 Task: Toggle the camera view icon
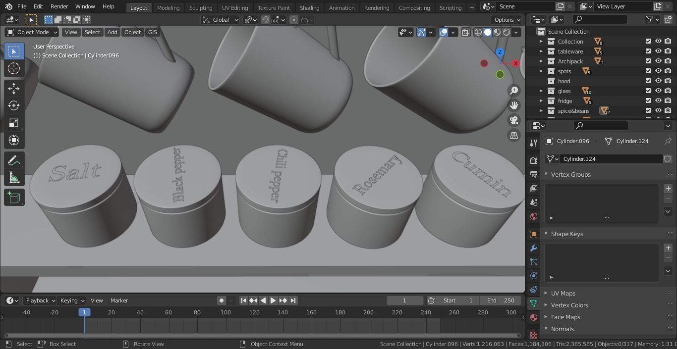(514, 120)
